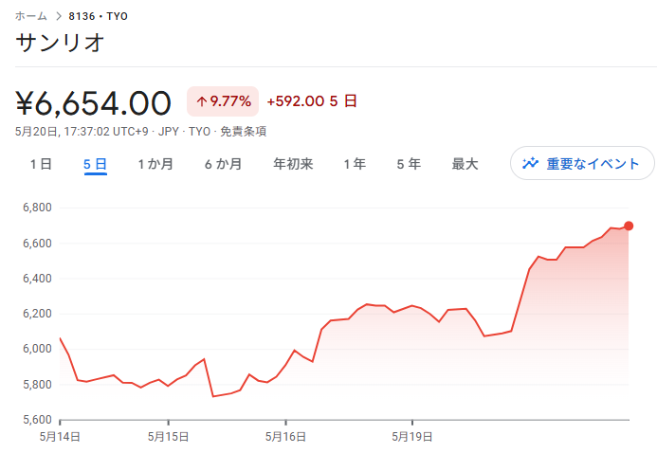Image resolution: width=657 pixels, height=453 pixels.
Task: Open the 免責条項 disclaimer link
Action: tap(244, 132)
